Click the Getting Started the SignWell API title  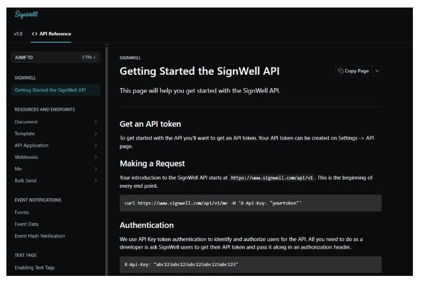pos(199,71)
